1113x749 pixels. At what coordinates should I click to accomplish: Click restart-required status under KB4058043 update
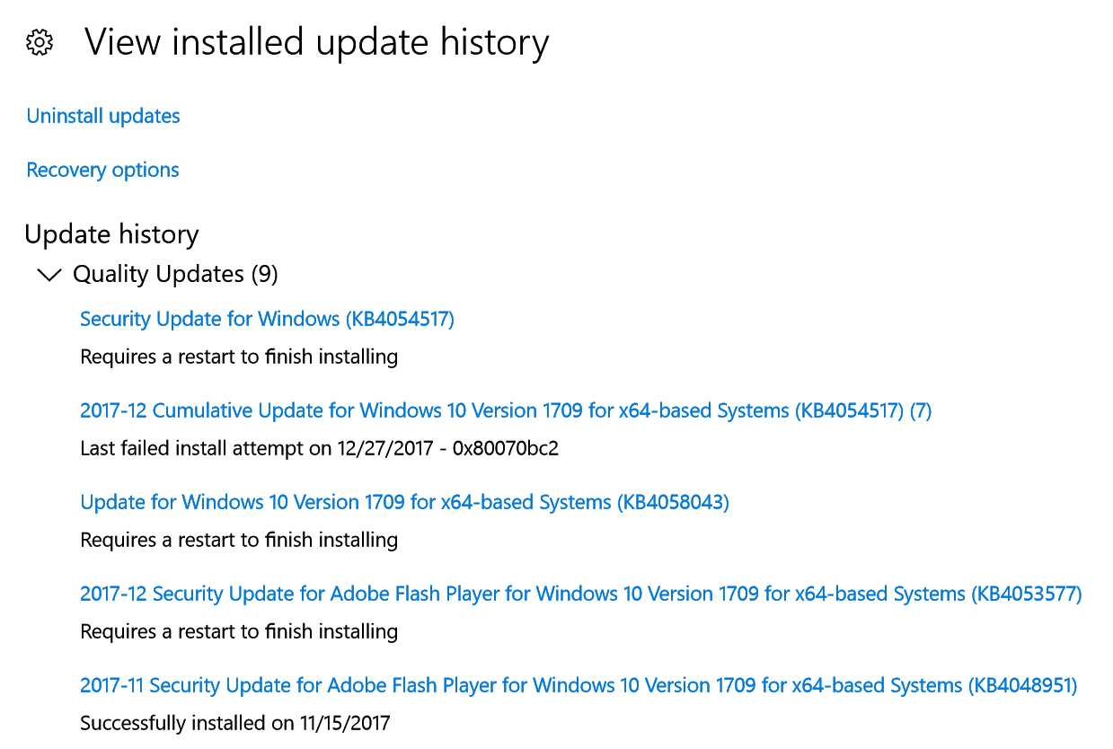239,540
